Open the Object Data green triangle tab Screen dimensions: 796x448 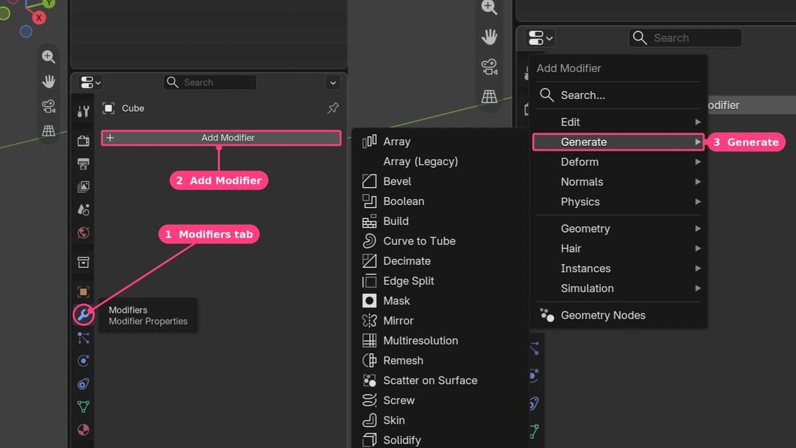pos(83,406)
